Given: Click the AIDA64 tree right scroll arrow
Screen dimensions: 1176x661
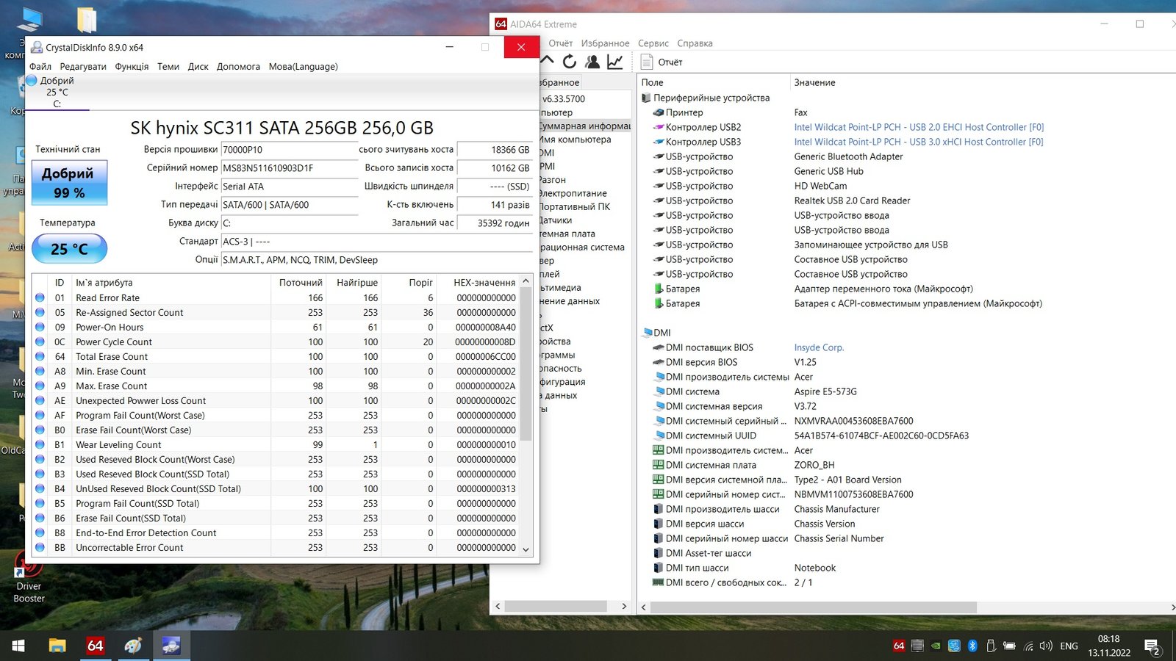Looking at the screenshot, I should tap(624, 606).
